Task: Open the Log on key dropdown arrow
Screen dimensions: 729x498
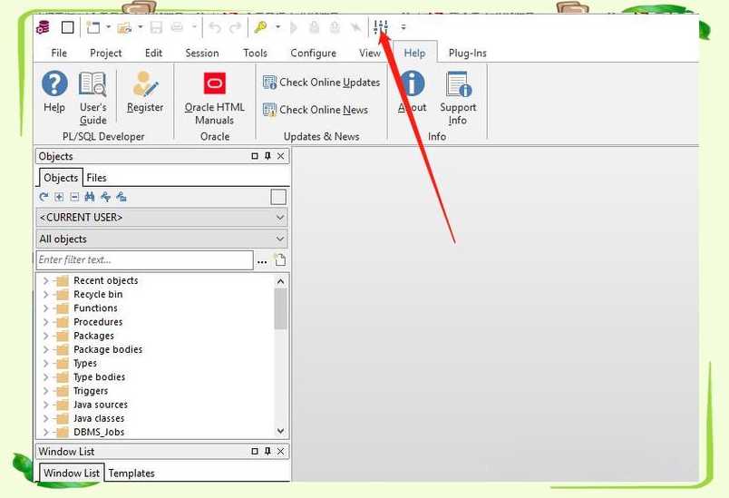Action: pos(278,27)
